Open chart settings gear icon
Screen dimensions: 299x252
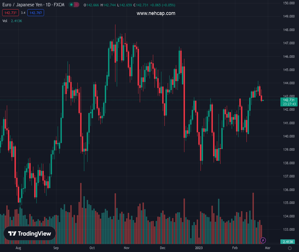click(289, 249)
